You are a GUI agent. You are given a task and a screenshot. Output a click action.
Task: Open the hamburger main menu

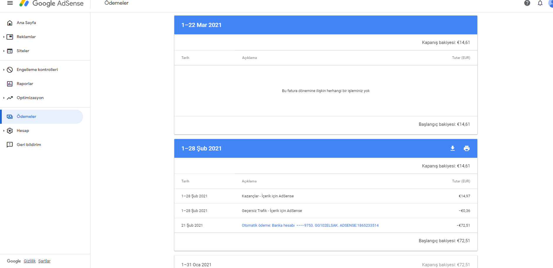point(10,3)
